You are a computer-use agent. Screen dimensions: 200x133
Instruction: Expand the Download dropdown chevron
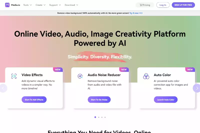click(x=77, y=5)
